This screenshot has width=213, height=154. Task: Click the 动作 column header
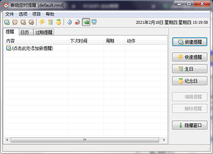pyautogui.click(x=146, y=41)
